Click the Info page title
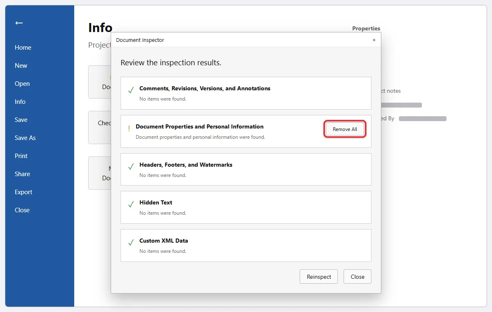492x312 pixels. pos(100,28)
